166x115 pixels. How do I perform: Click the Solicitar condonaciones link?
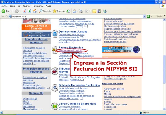(115, 39)
